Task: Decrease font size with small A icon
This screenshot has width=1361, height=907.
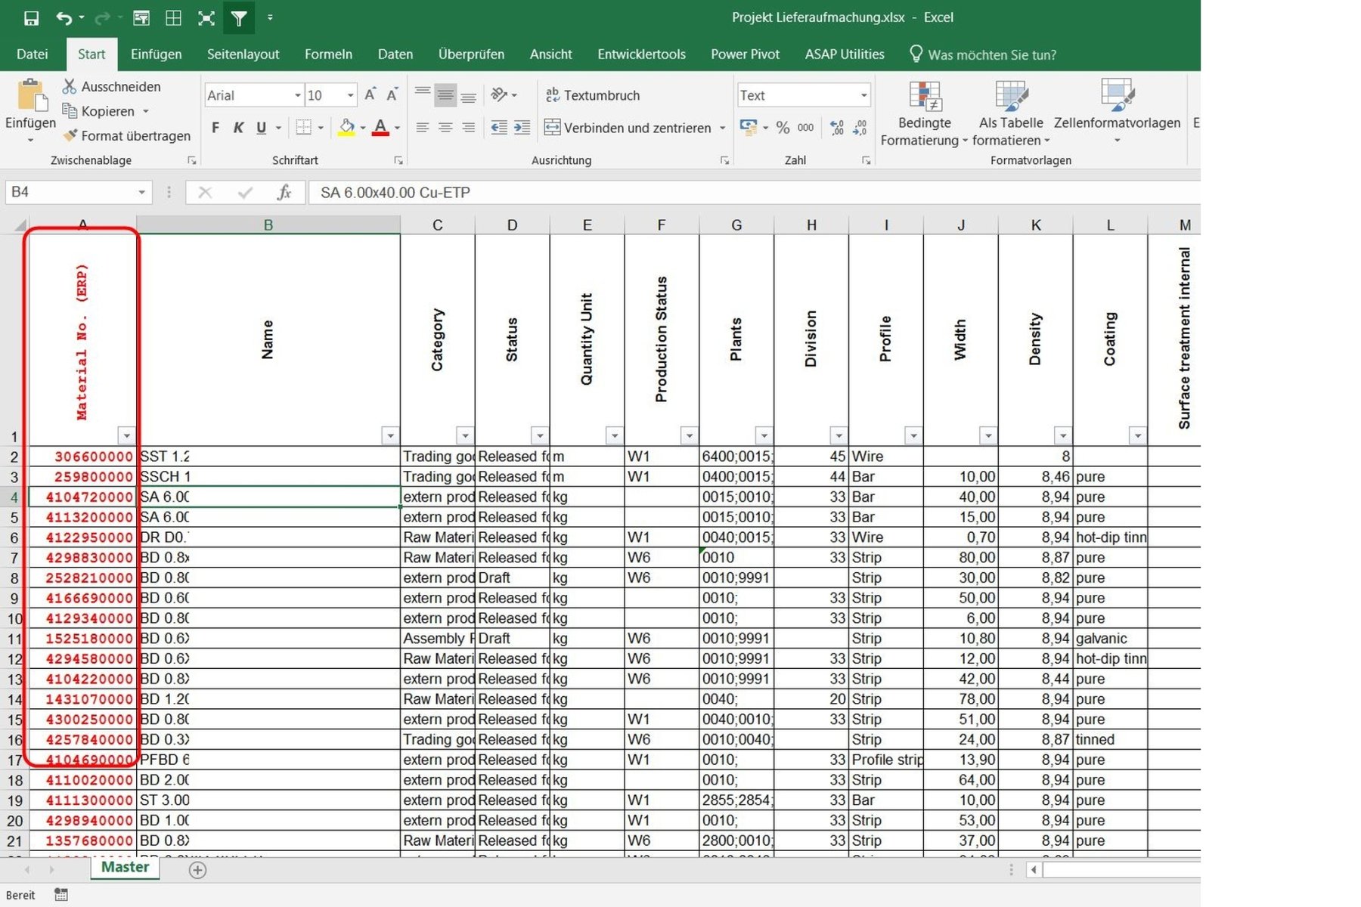Action: pos(392,95)
